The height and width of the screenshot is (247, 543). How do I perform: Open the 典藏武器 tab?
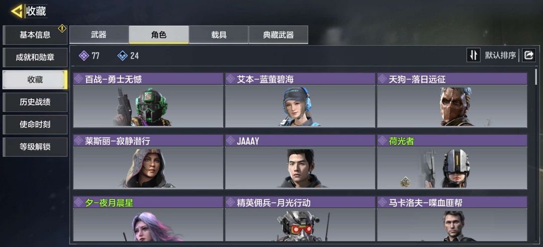tap(279, 35)
